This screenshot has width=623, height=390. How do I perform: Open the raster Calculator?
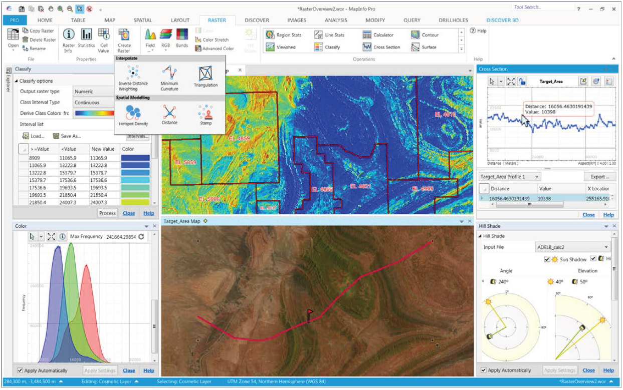click(x=380, y=35)
